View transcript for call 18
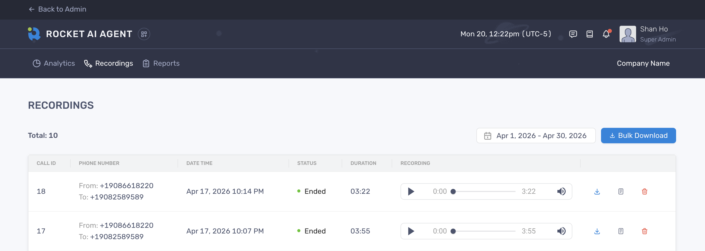This screenshot has height=251, width=705. tap(621, 192)
